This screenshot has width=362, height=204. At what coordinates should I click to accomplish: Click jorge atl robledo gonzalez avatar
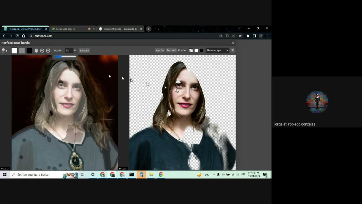coord(317,102)
